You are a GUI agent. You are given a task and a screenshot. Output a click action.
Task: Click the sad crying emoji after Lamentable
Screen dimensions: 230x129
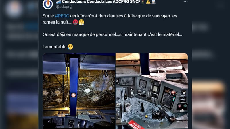[x=70, y=47]
